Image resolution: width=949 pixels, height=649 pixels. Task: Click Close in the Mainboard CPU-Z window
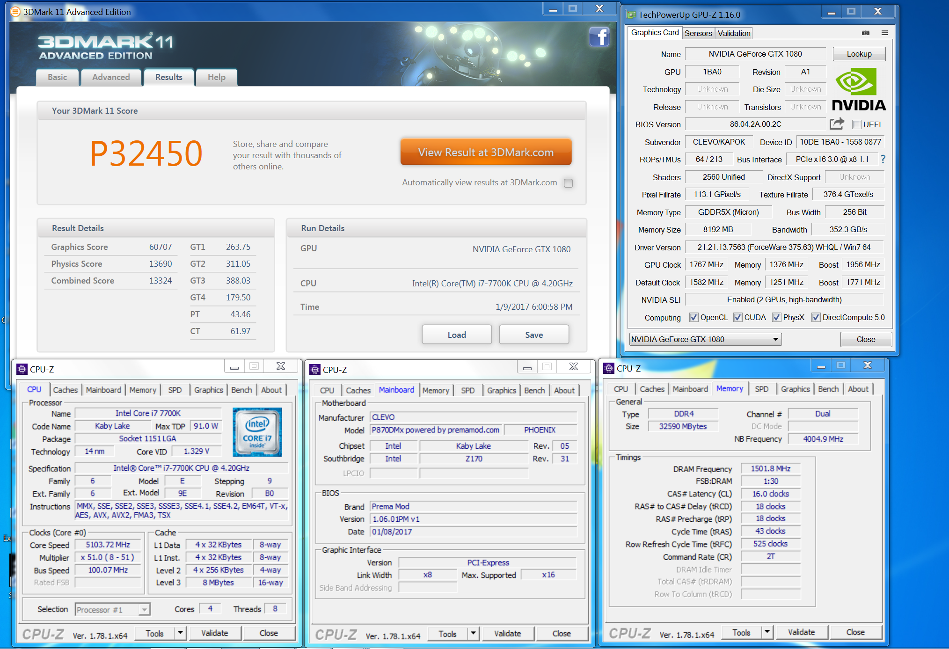click(562, 634)
